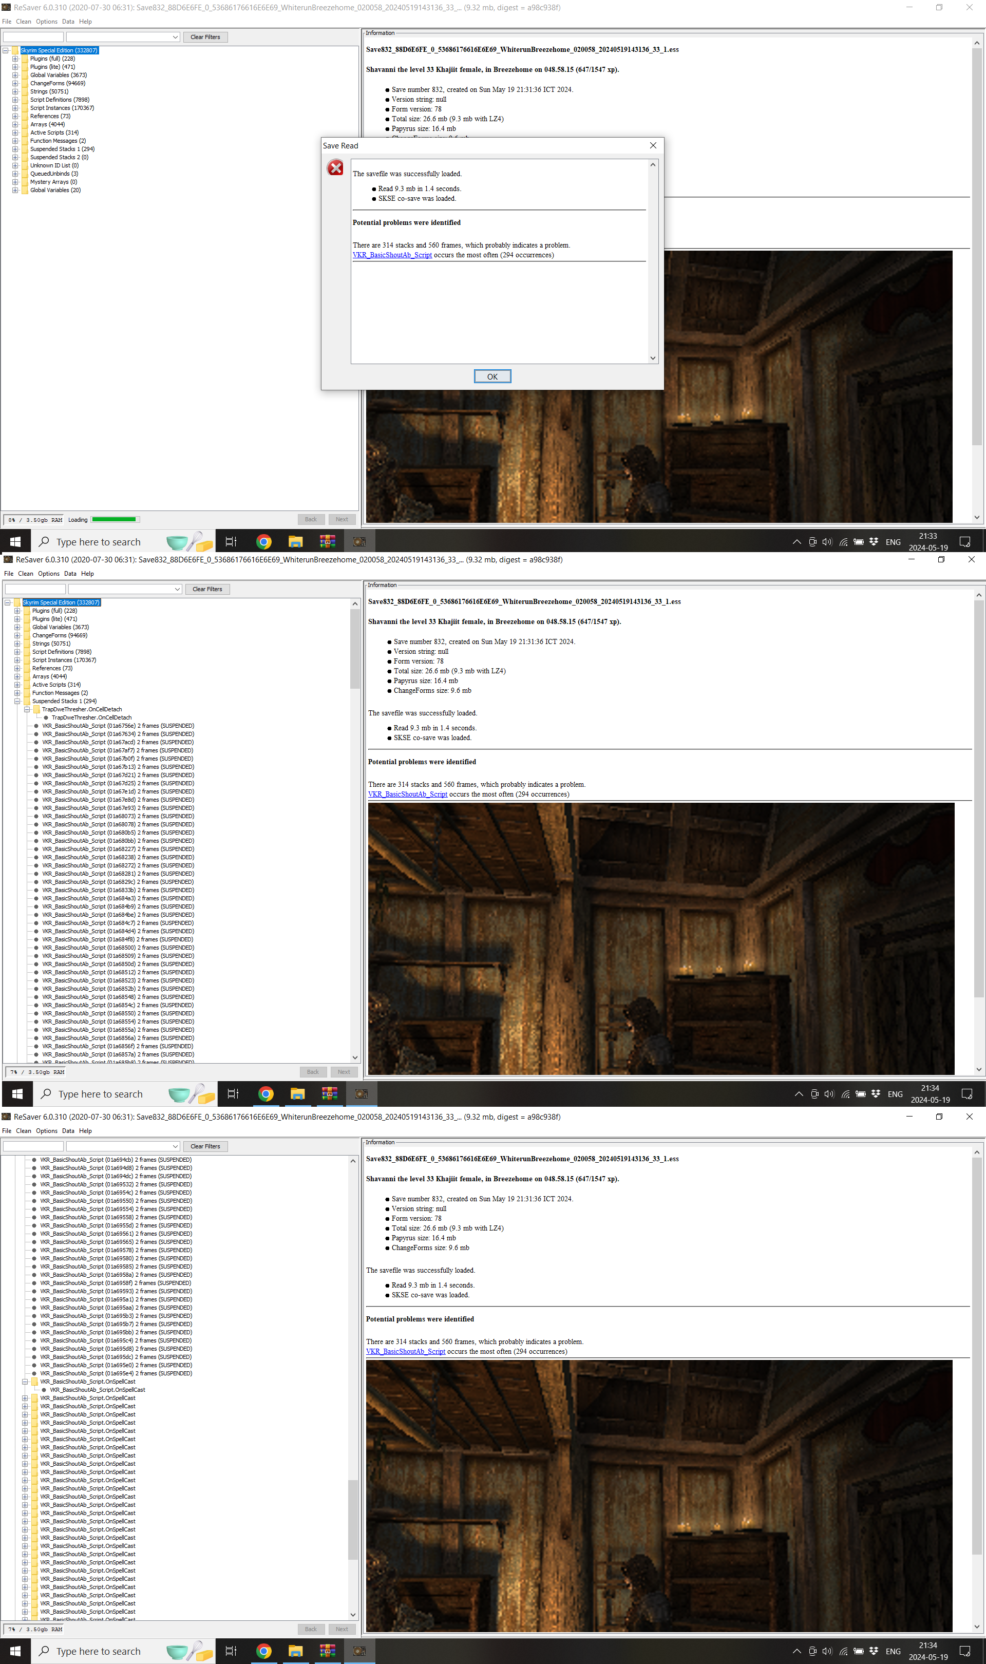The width and height of the screenshot is (986, 1664).
Task: Click the Save Read dialog's scroll-down arrow
Action: coord(653,358)
